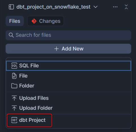The width and height of the screenshot is (136, 132).
Task: Click the magnifier search icon
Action: 11,35
